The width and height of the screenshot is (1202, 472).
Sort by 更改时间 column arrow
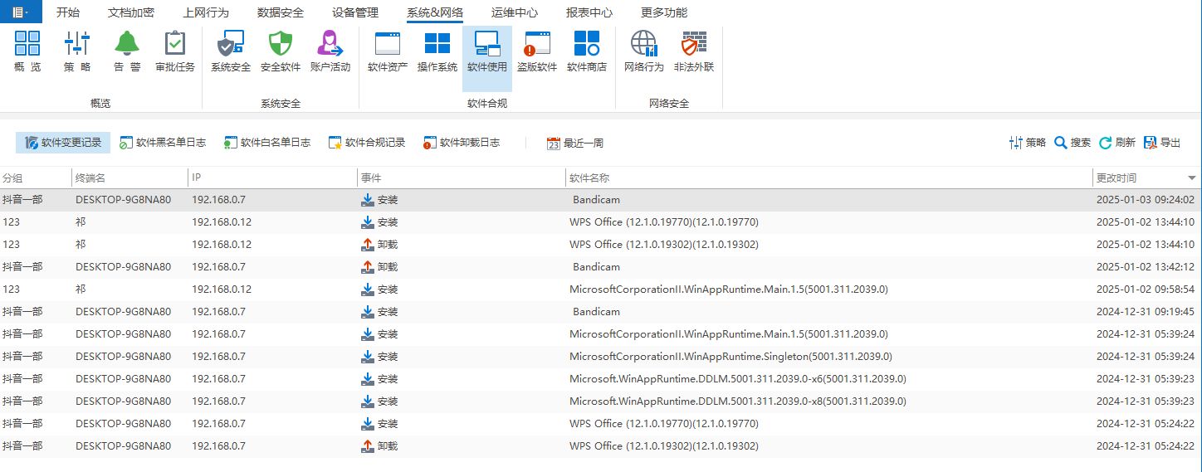tap(1192, 178)
